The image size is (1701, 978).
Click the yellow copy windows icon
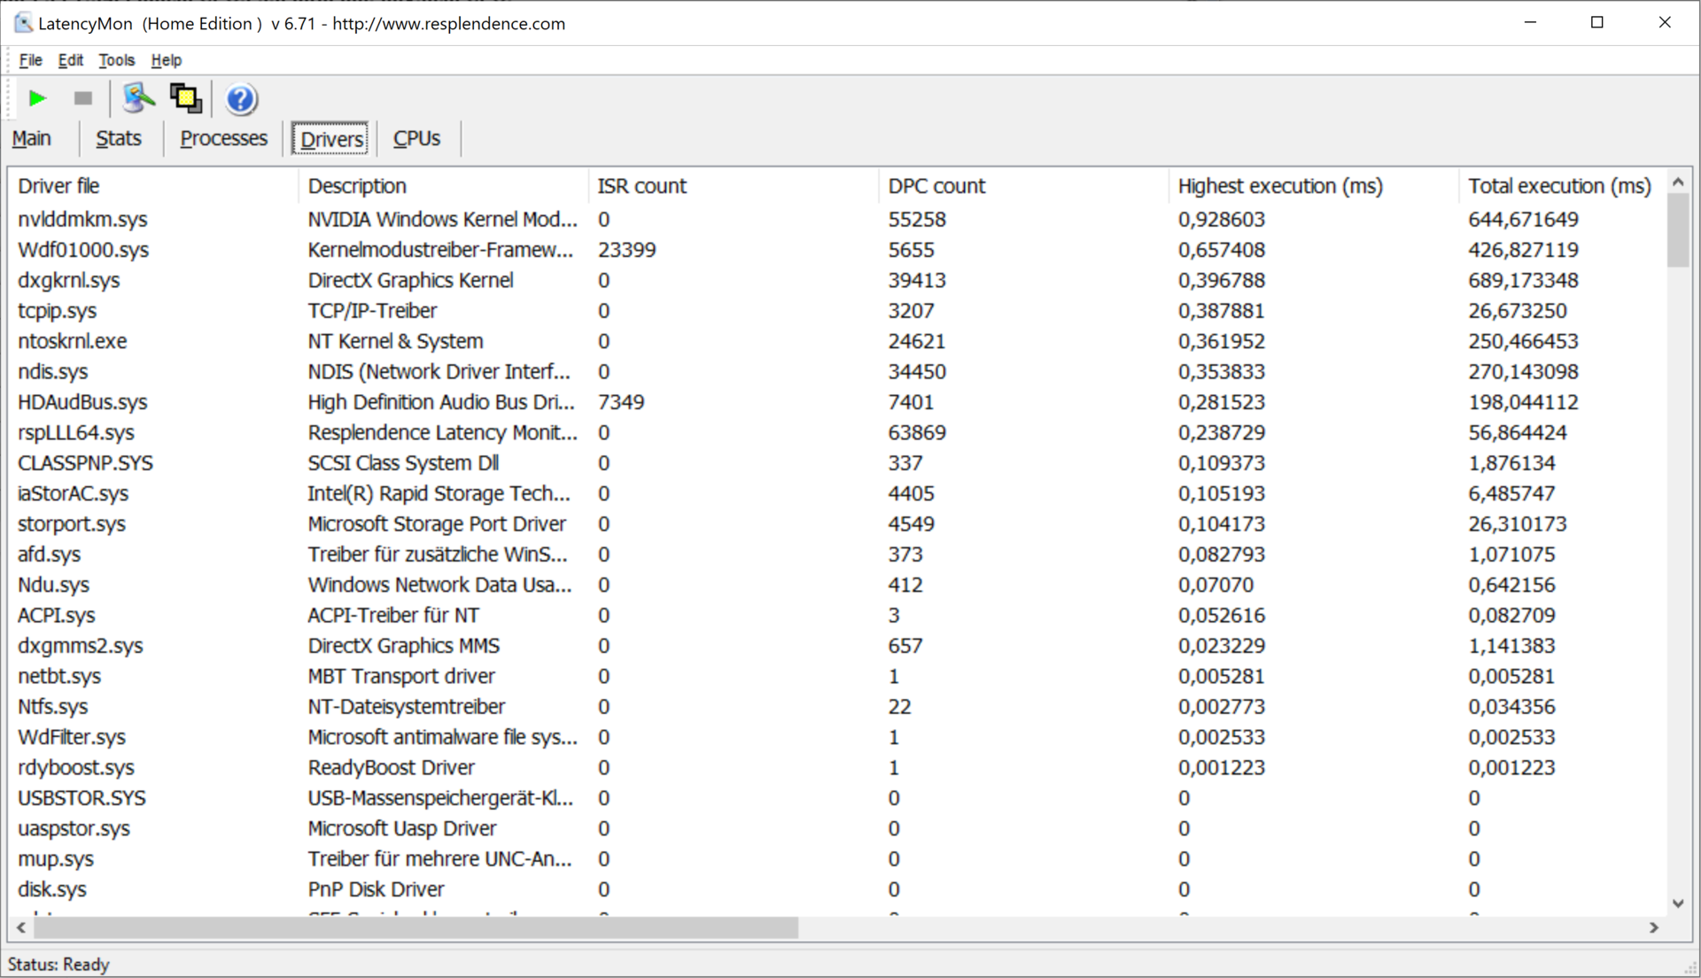185,98
